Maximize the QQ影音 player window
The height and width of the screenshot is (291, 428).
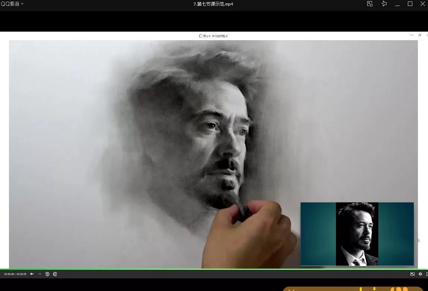coord(410,4)
